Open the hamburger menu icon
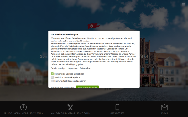Screen dimensions: 188x117 click(x=183, y=4)
